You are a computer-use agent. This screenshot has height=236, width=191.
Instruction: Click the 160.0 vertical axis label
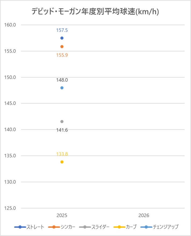(x=10, y=25)
